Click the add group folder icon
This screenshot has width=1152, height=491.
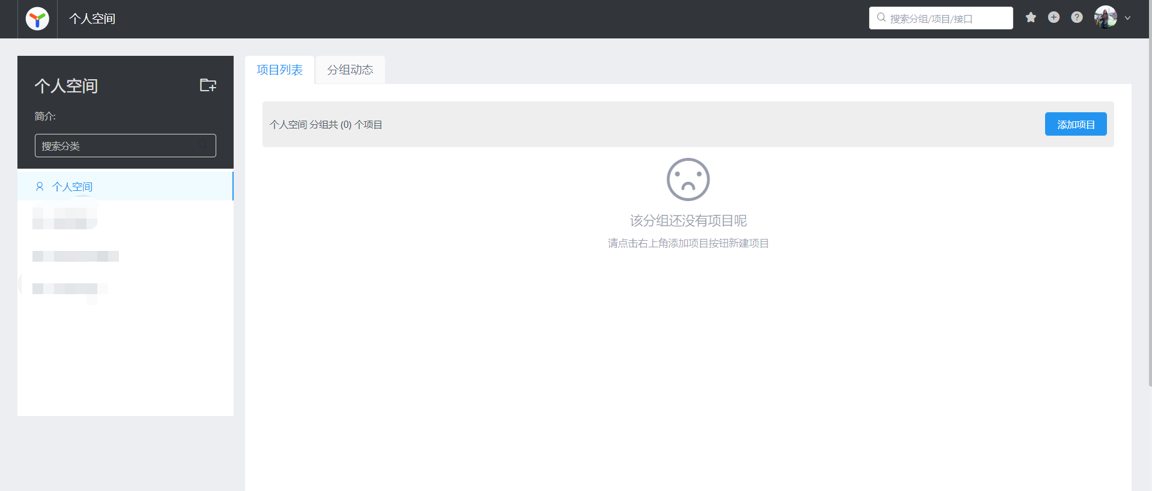point(208,85)
